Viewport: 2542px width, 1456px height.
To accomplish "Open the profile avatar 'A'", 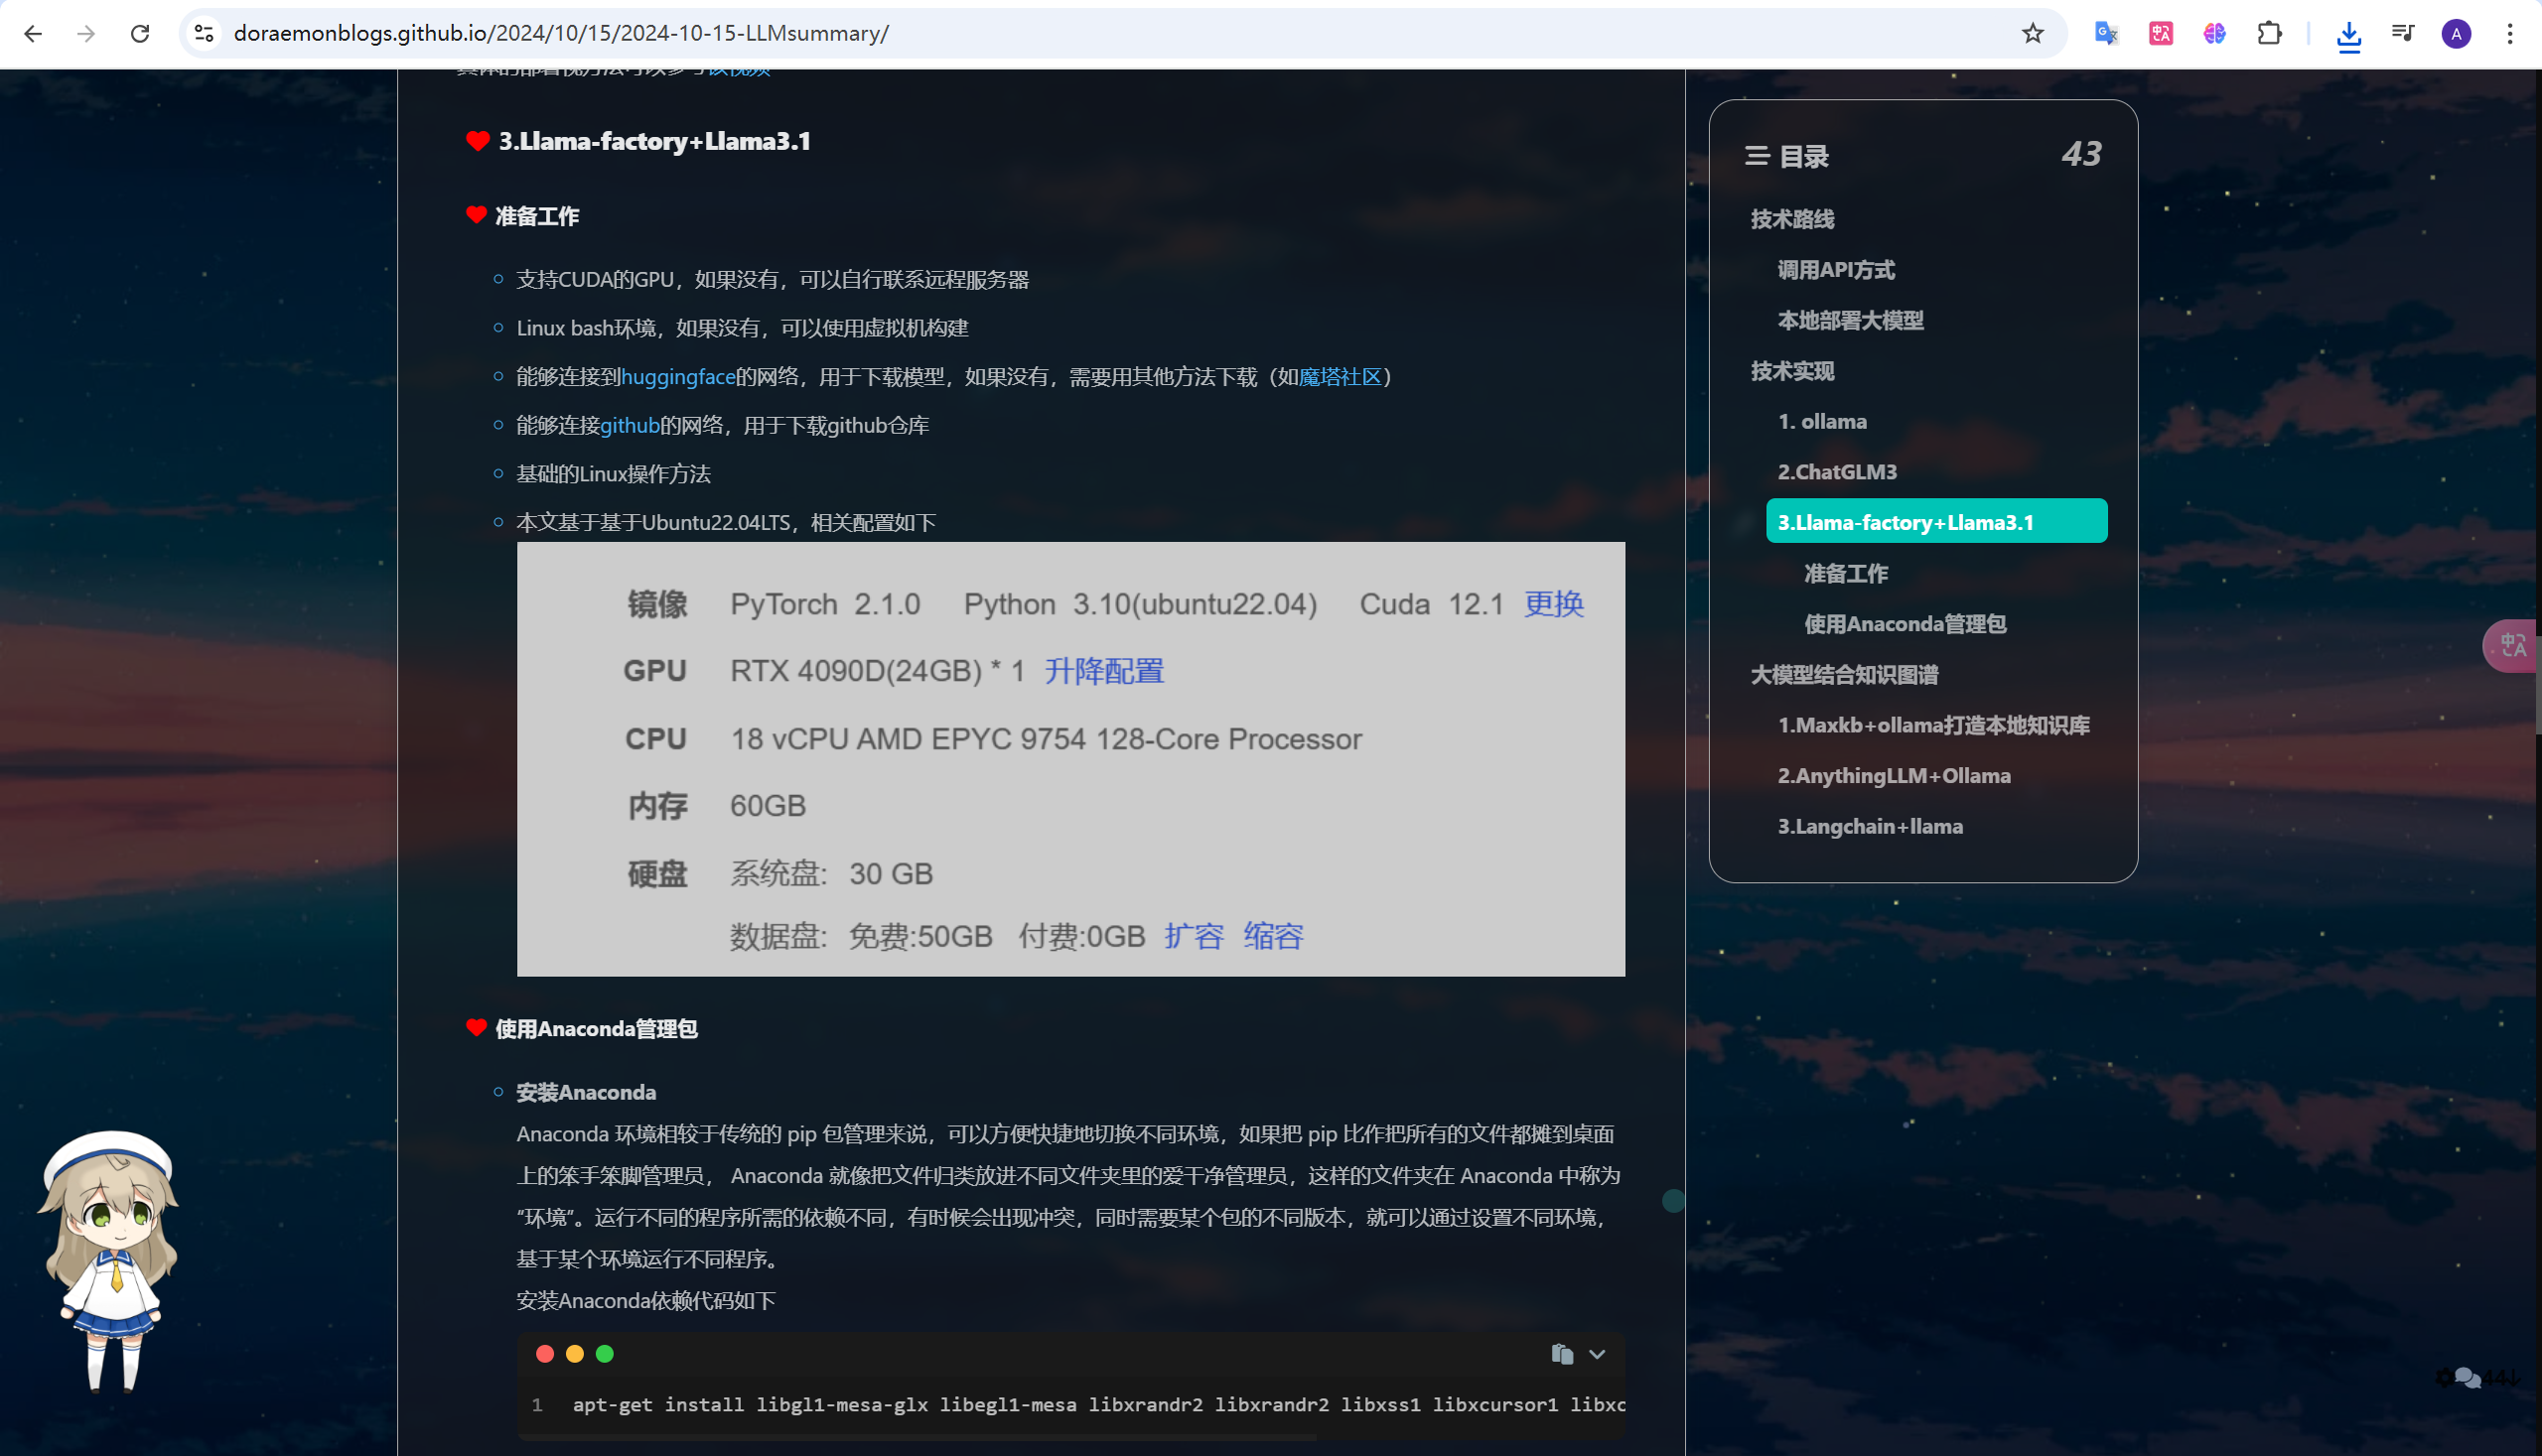I will (2457, 33).
